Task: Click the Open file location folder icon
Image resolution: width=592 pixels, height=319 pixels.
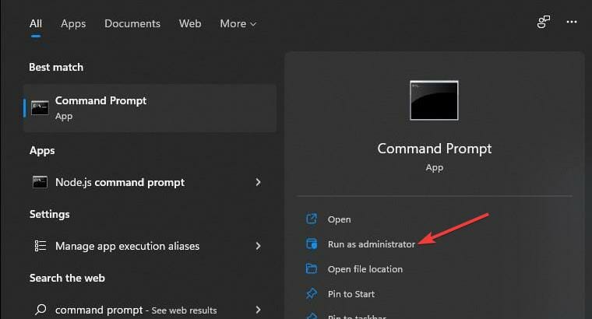Action: 312,269
